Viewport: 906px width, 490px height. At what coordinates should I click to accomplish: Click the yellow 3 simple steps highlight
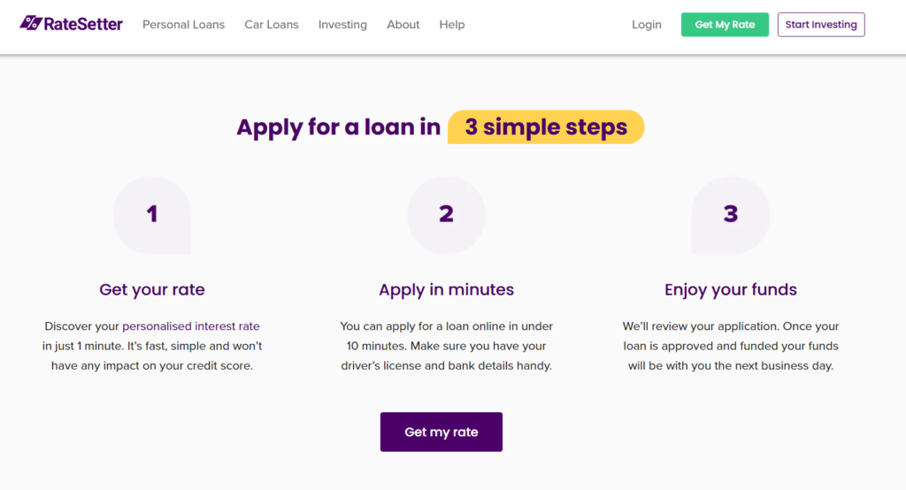coord(546,127)
